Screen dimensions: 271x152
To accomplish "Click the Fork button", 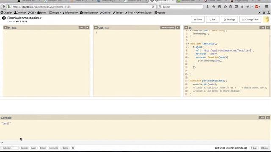I will [213, 19].
